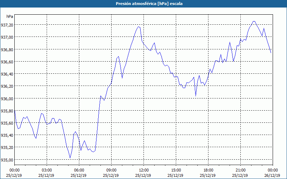Image resolution: width=287 pixels, height=179 pixels.
Task: Select the 937,00 y-axis label
Action: (x=7, y=37)
